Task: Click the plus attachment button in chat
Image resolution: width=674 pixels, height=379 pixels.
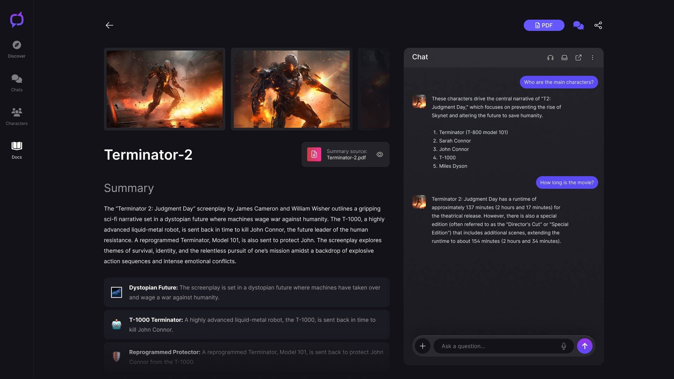Action: 422,346
